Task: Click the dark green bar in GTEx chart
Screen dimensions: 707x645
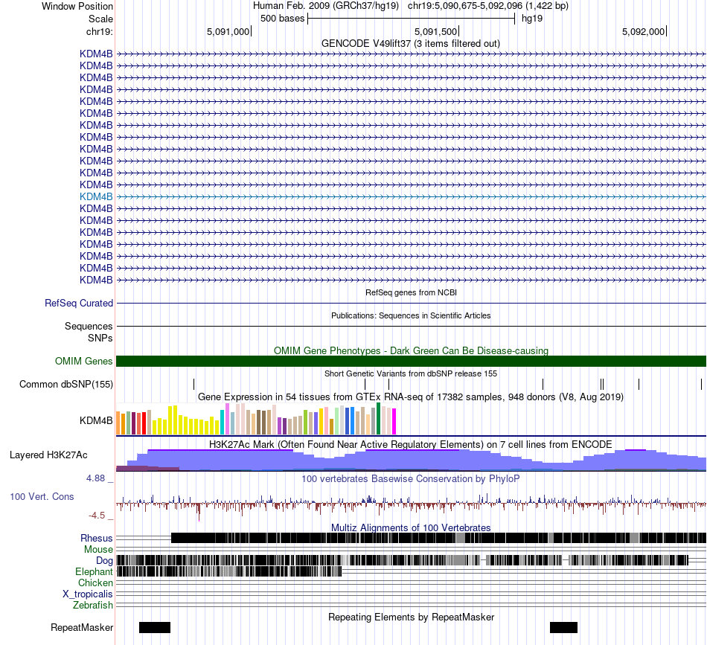Action: pos(378,419)
